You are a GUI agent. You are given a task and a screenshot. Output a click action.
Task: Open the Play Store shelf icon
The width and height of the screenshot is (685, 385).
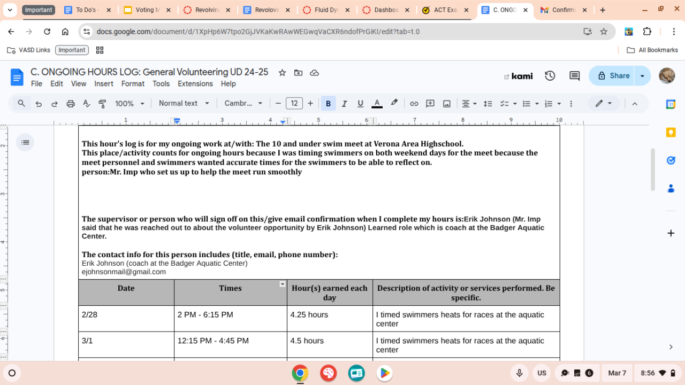(384, 373)
